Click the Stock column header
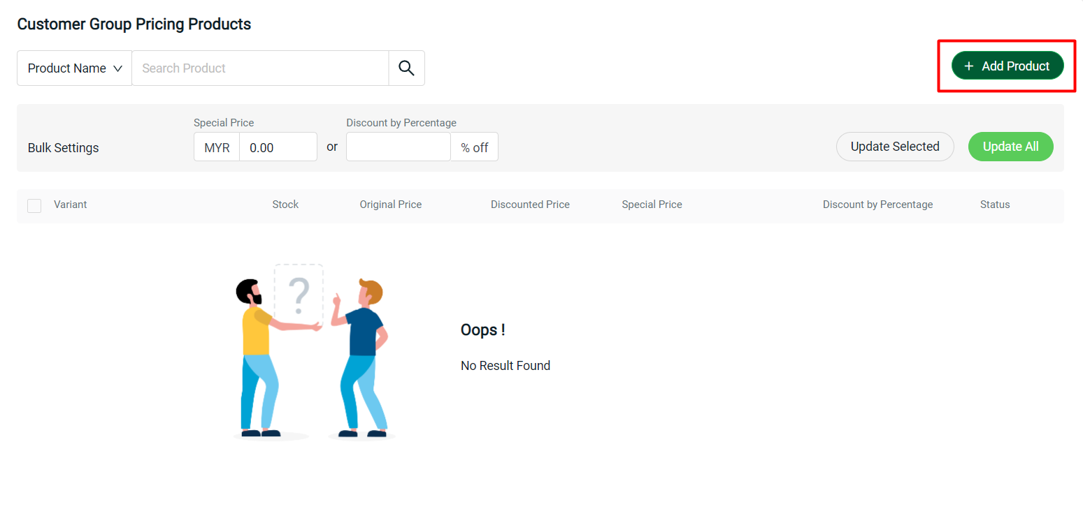 click(x=285, y=204)
